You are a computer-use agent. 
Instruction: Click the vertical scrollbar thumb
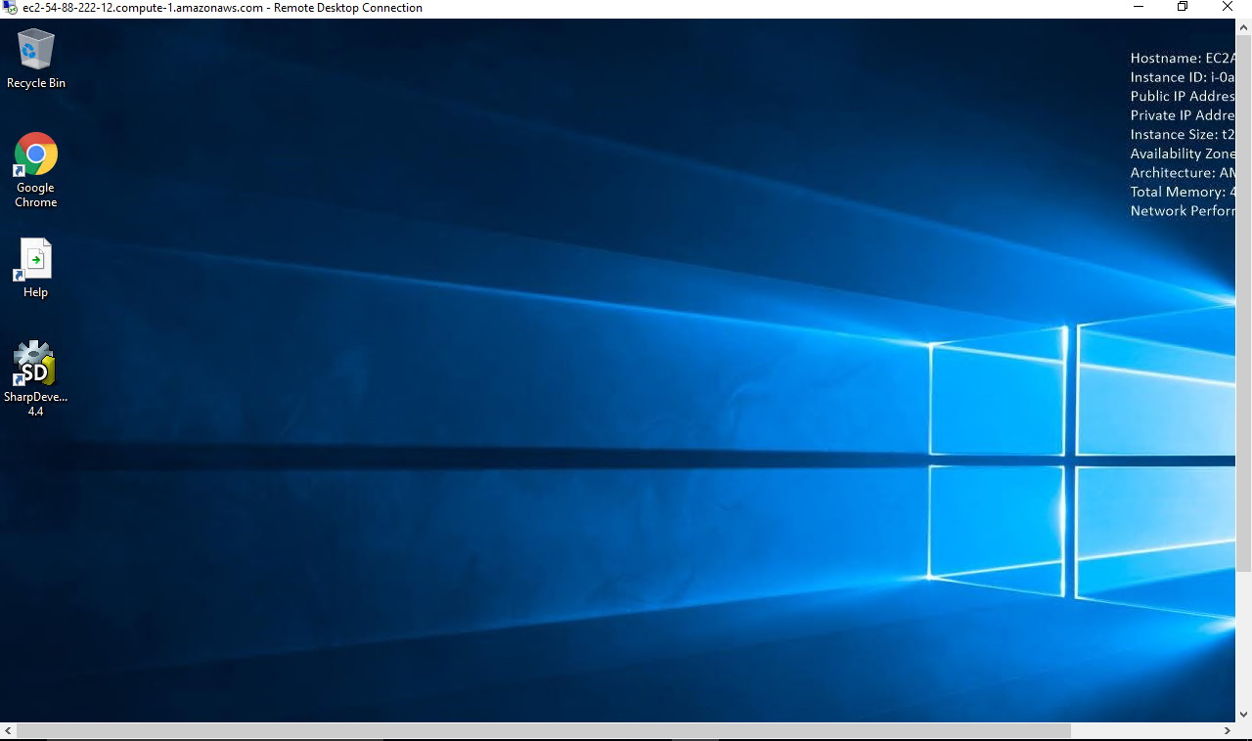1243,293
